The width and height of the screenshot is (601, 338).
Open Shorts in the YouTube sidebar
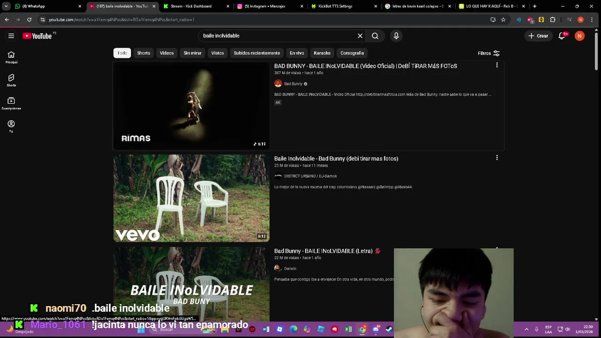11,80
